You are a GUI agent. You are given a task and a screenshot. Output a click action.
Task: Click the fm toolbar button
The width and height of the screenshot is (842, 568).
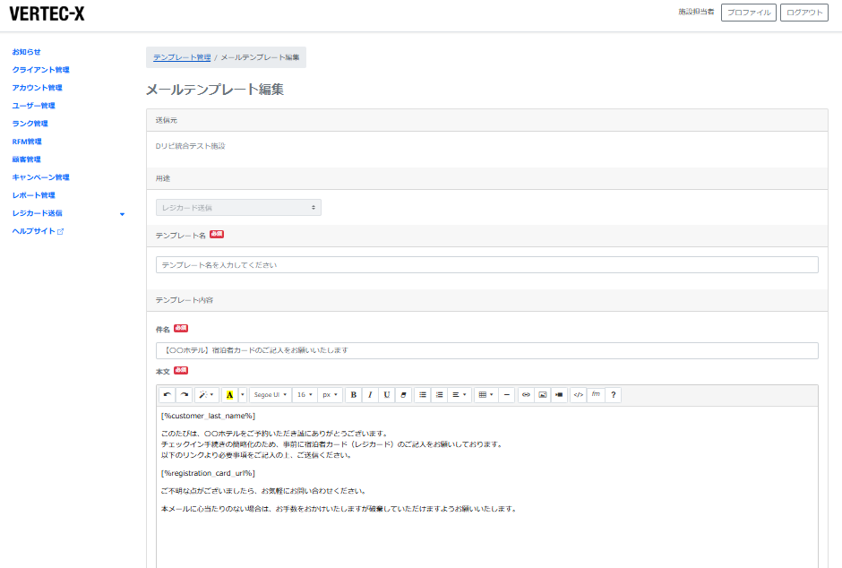(x=596, y=394)
